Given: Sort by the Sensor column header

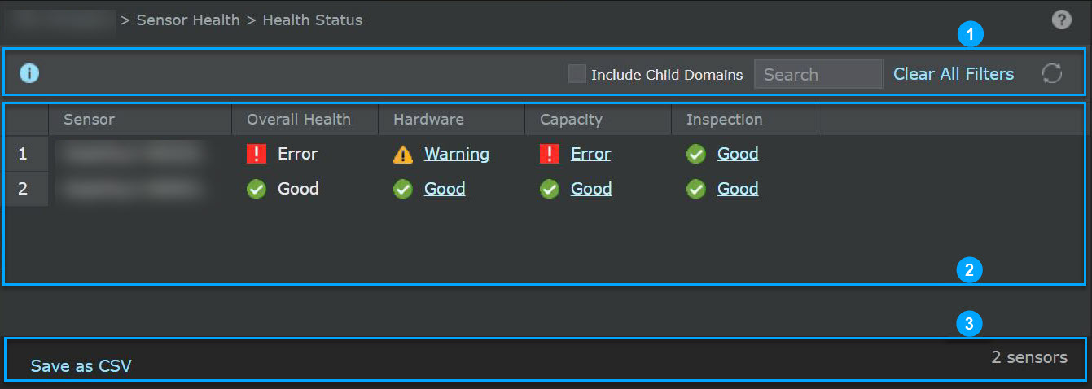Looking at the screenshot, I should pyautogui.click(x=140, y=120).
